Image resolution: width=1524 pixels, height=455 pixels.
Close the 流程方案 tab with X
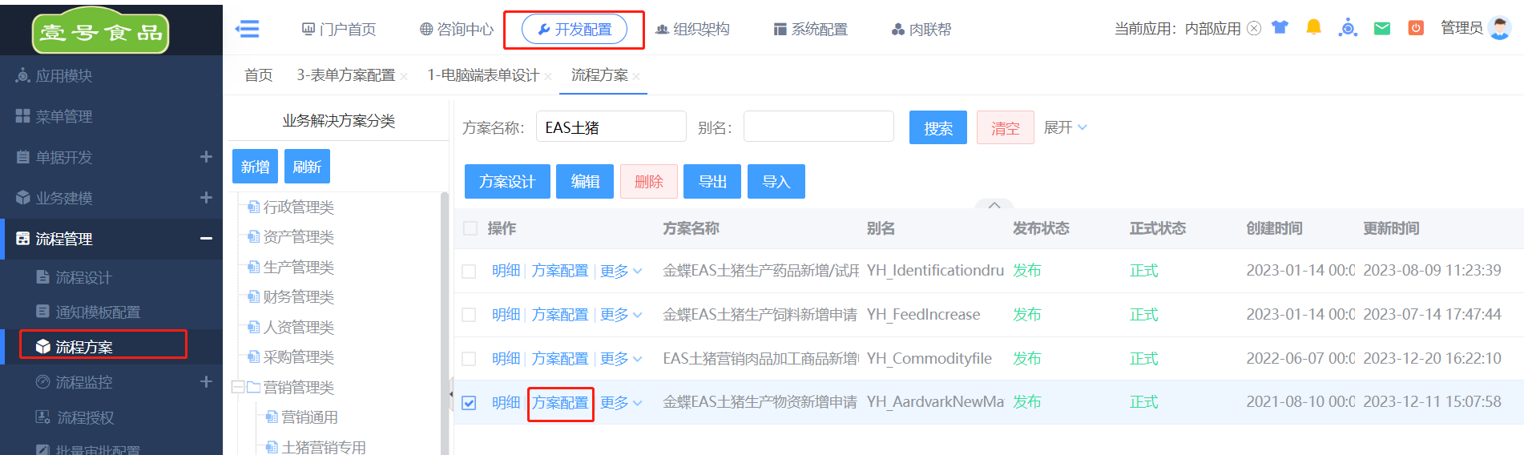(636, 76)
